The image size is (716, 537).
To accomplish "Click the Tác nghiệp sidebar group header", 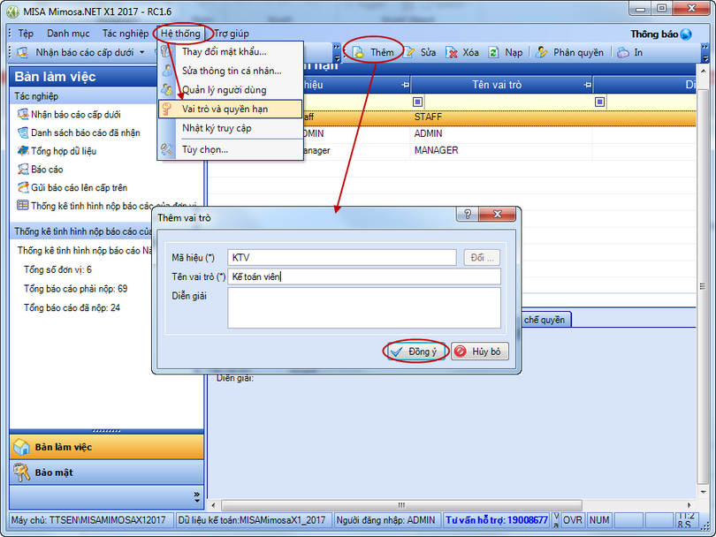I will (x=84, y=96).
